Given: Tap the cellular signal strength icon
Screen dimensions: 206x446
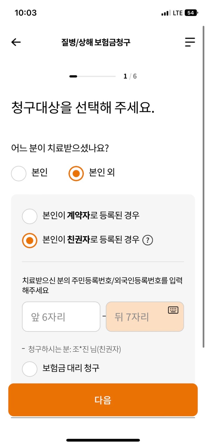Looking at the screenshot, I should coord(166,13).
